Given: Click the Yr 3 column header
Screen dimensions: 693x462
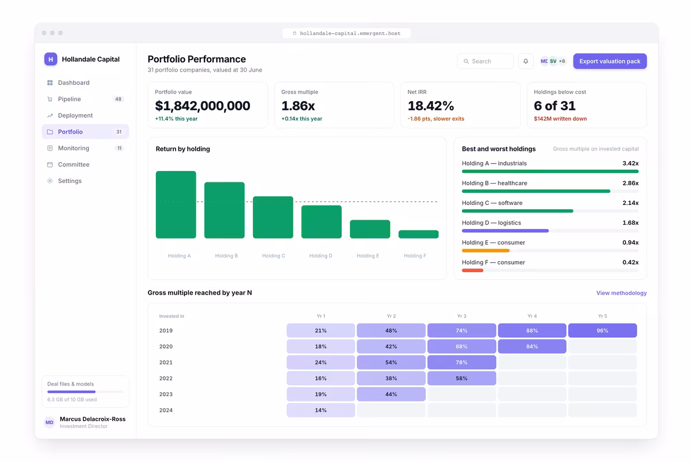Looking at the screenshot, I should pyautogui.click(x=461, y=316).
